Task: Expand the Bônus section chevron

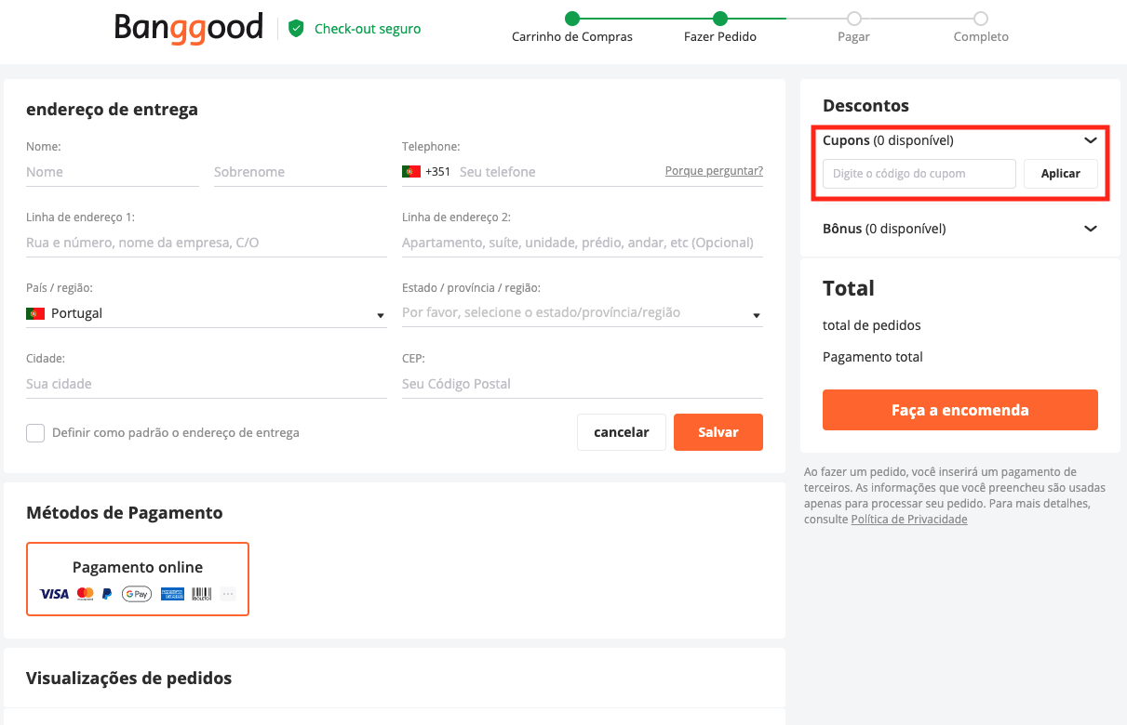Action: click(x=1091, y=229)
